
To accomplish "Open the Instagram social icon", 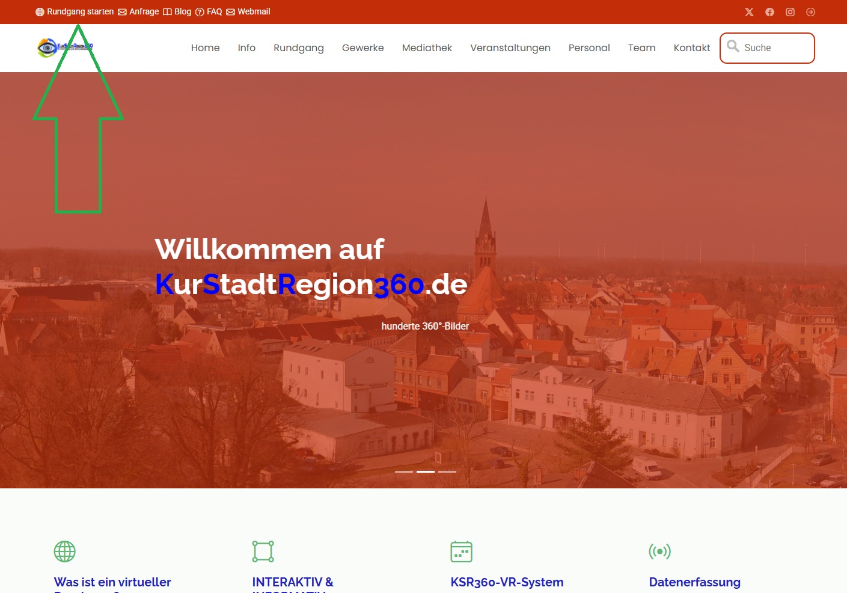I will (790, 12).
